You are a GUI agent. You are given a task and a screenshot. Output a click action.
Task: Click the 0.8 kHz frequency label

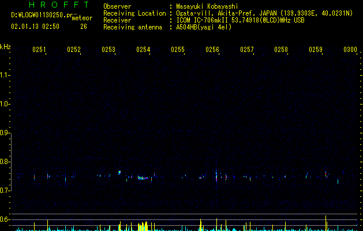[5, 162]
